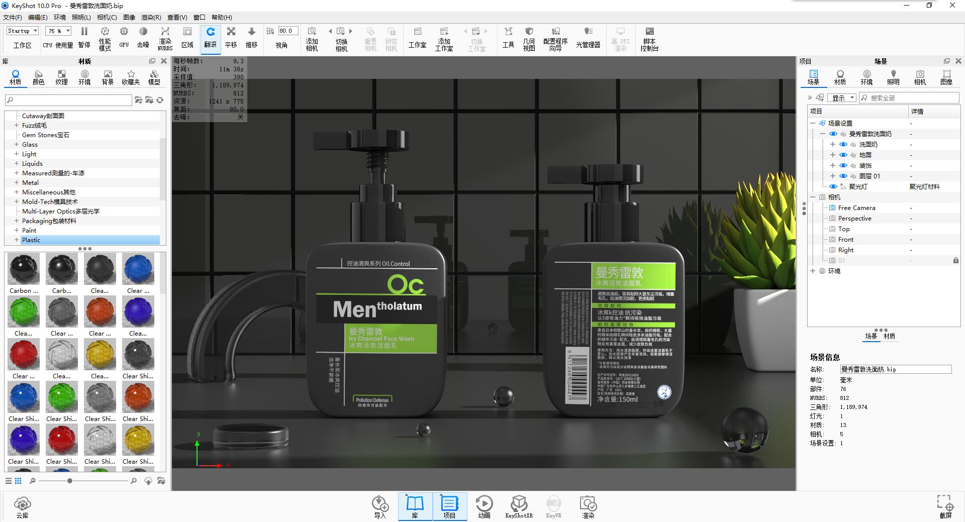
Task: Select the Free Camera entry
Action: tap(856, 208)
